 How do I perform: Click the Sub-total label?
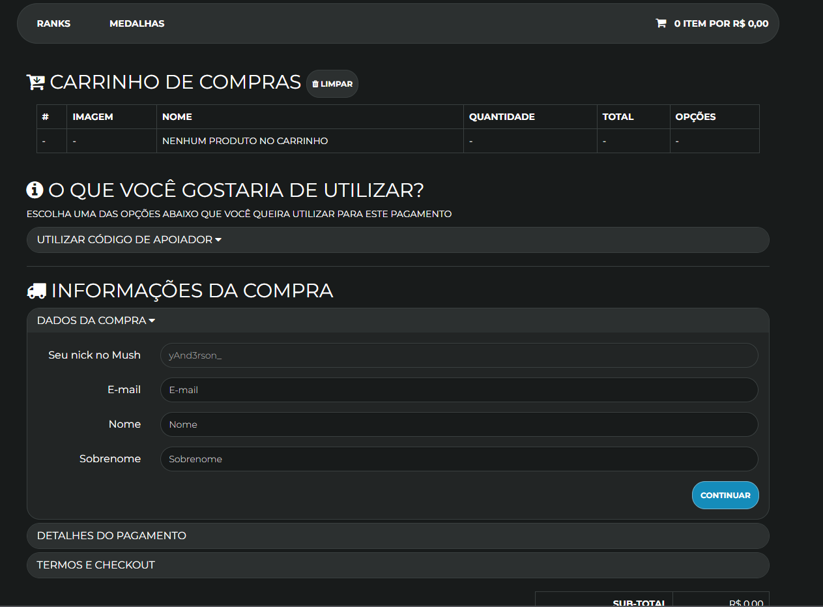pos(639,602)
